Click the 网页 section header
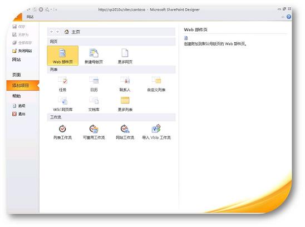 pos(111,41)
